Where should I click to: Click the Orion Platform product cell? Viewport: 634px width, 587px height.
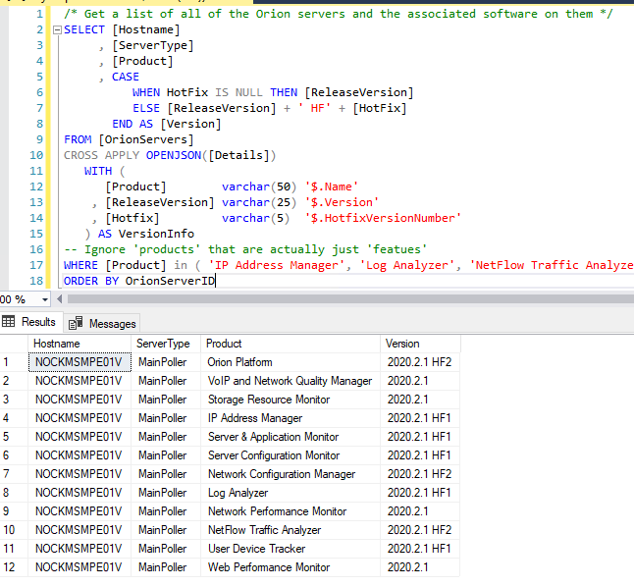(x=291, y=362)
